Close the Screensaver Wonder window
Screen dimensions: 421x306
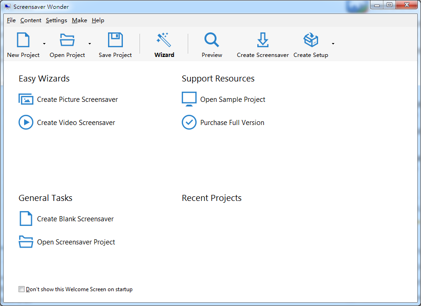point(407,5)
